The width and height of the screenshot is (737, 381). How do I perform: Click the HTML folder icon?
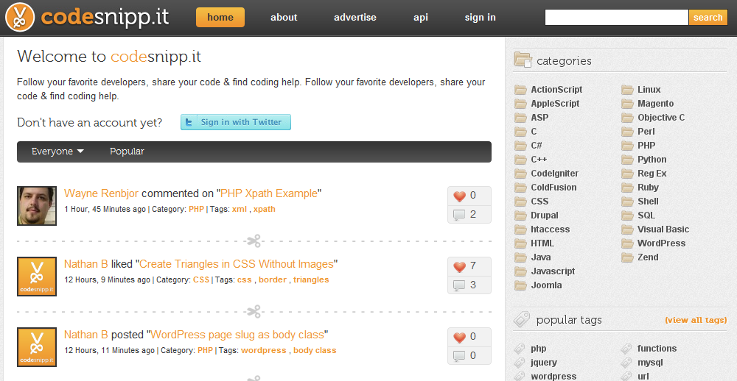pos(520,243)
